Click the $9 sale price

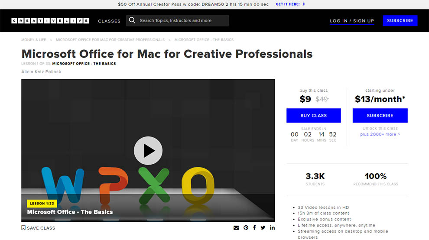[x=305, y=99]
